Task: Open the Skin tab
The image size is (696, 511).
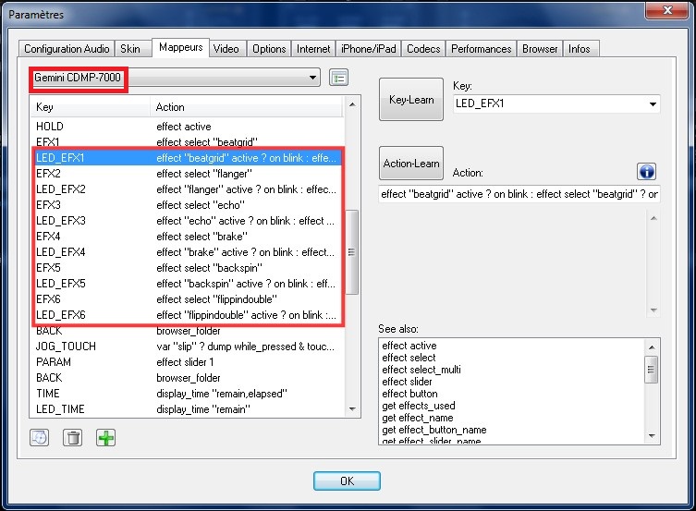Action: [x=130, y=49]
